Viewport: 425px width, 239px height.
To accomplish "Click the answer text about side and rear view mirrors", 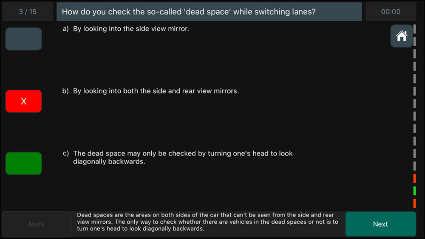I will pyautogui.click(x=156, y=91).
